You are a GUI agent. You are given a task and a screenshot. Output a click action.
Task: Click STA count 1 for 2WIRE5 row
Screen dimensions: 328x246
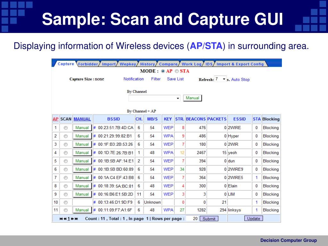click(x=257, y=177)
